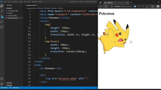
Task: Click the master branch indicator
Action: click(5, 88)
